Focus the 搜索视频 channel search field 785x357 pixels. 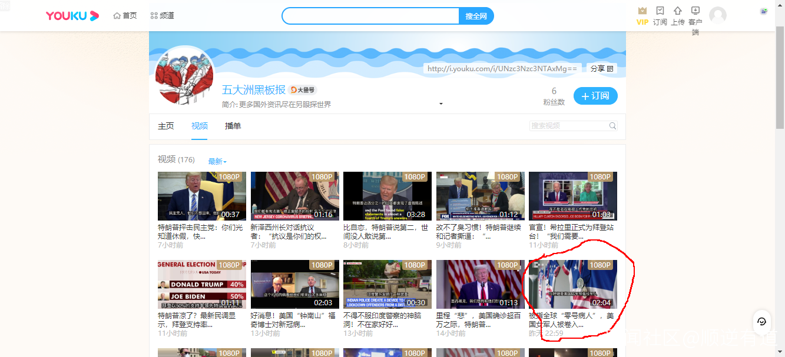coord(568,126)
